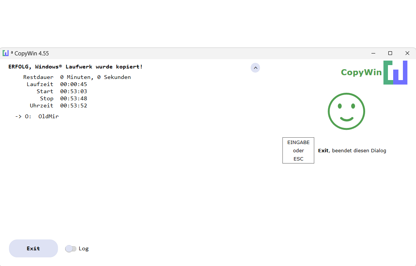
Task: Click the green smiley face success icon
Action: [x=346, y=111]
